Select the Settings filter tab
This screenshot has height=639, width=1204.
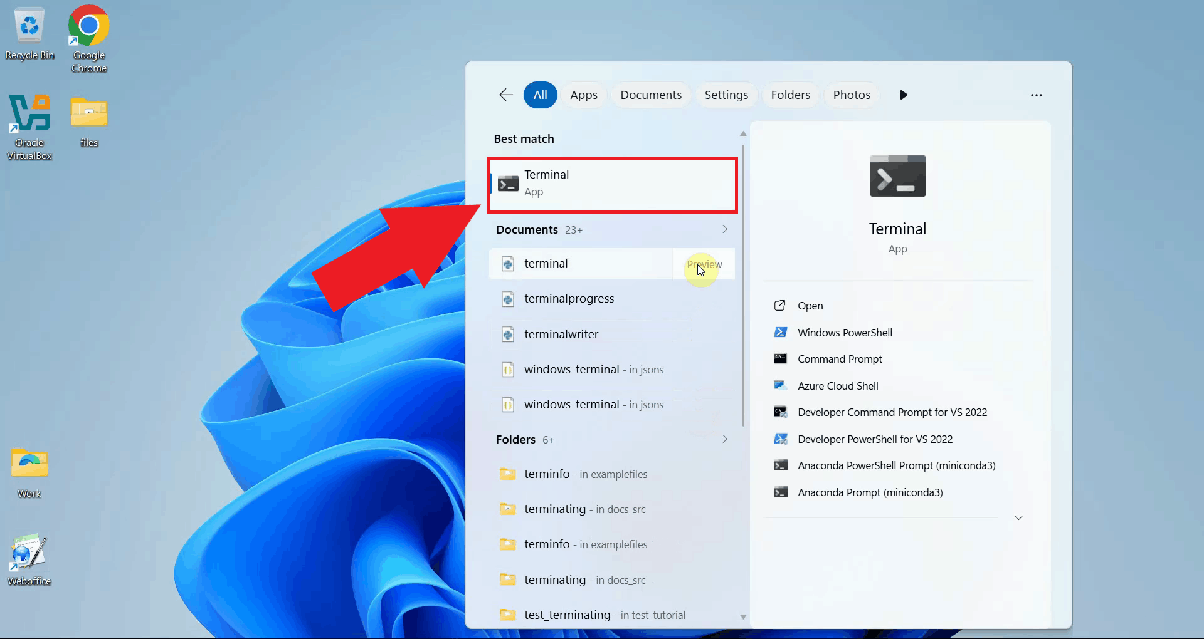[726, 95]
